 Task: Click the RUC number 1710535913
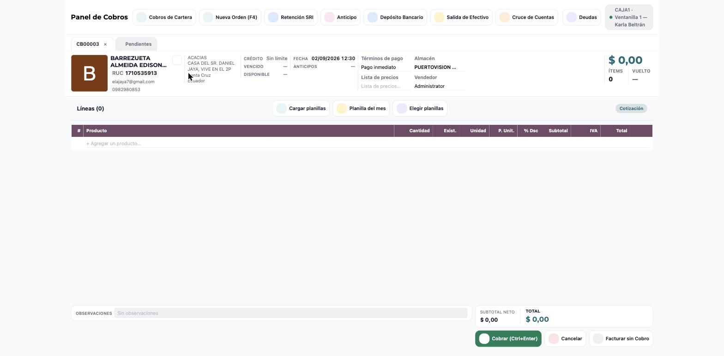[141, 74]
